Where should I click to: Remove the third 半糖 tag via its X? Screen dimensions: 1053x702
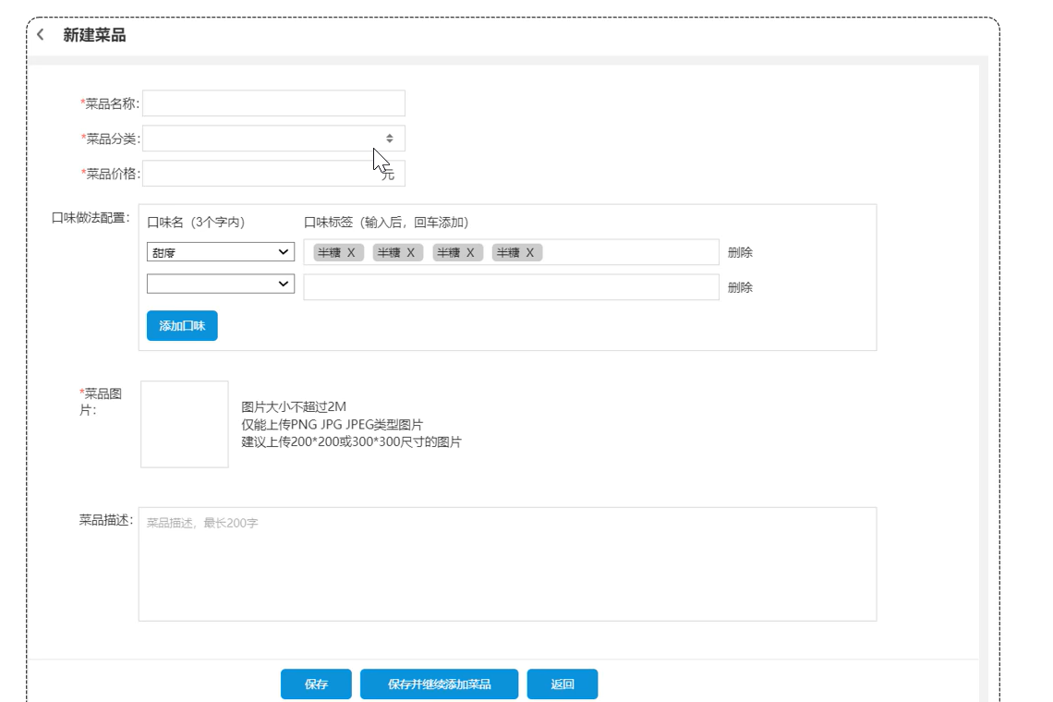tap(470, 253)
